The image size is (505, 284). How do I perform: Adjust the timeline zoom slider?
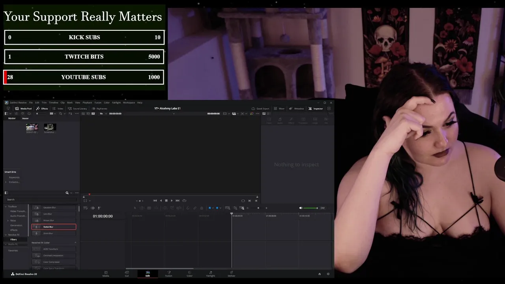[258, 208]
